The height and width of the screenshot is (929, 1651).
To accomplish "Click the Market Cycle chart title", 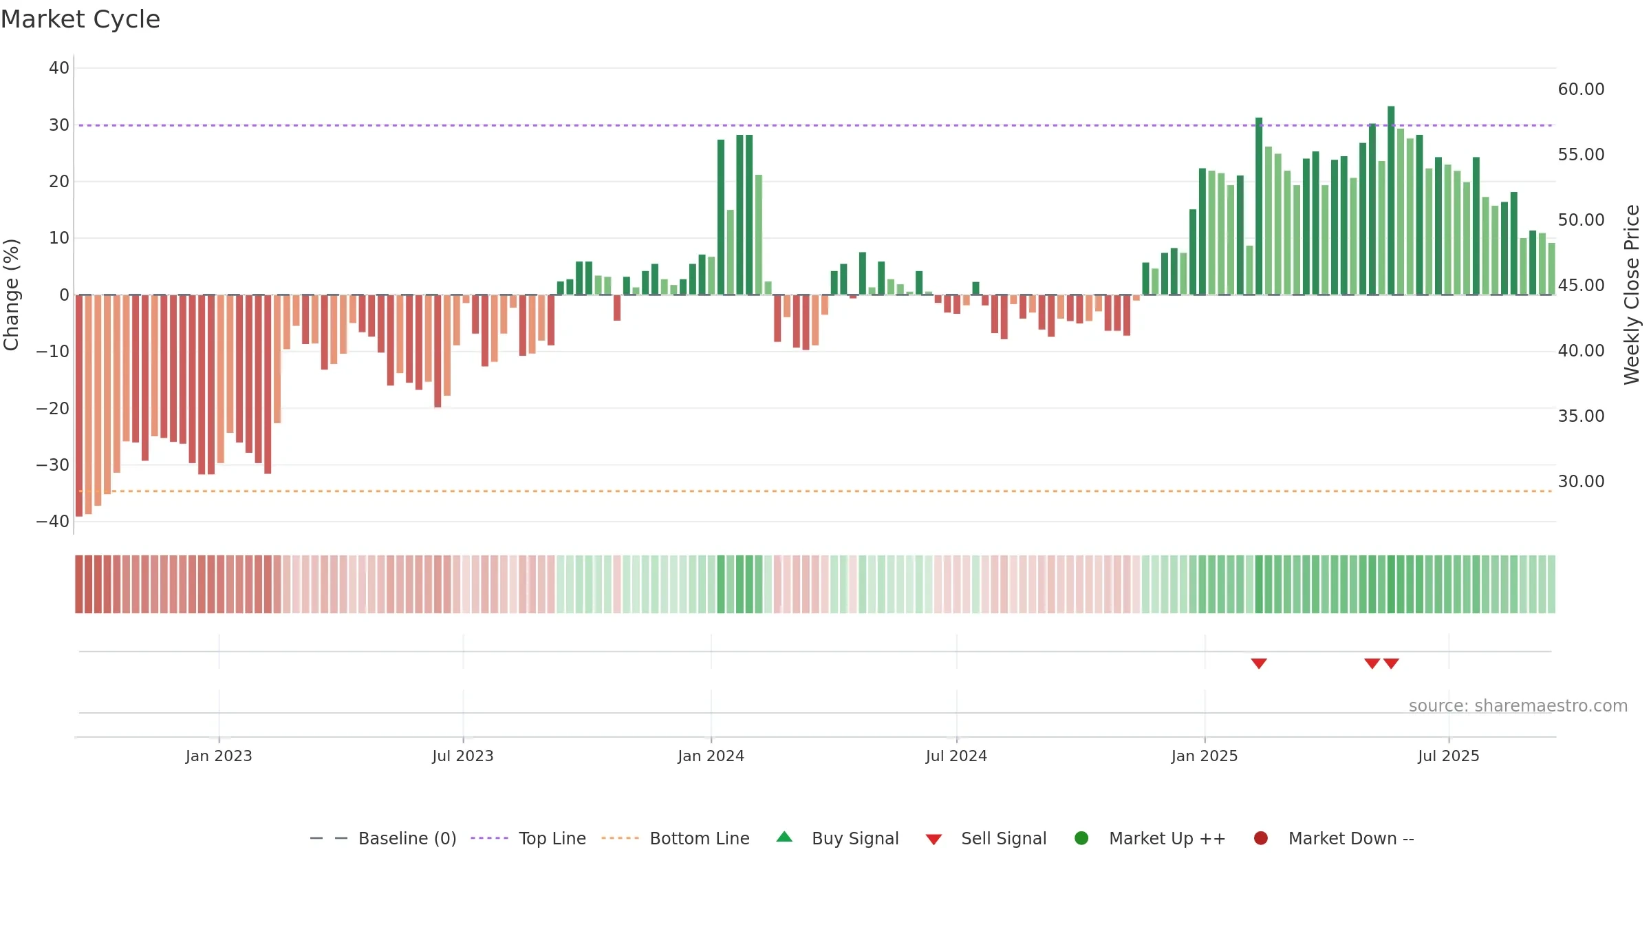I will coord(80,19).
